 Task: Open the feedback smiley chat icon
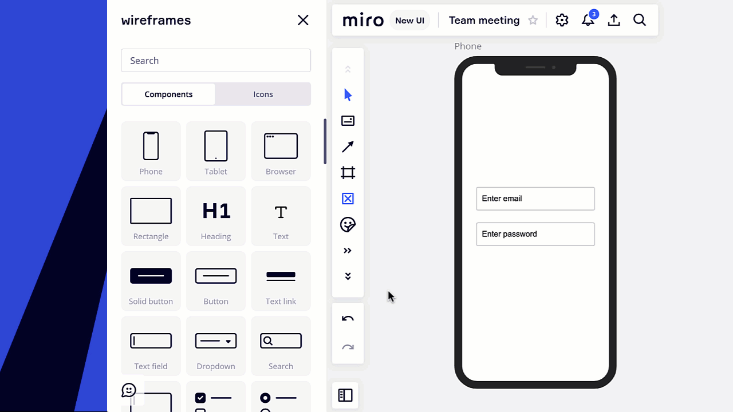(129, 390)
